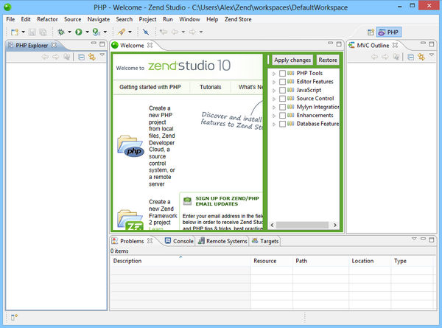Click the Debug bug icon in toolbar

tap(60, 32)
